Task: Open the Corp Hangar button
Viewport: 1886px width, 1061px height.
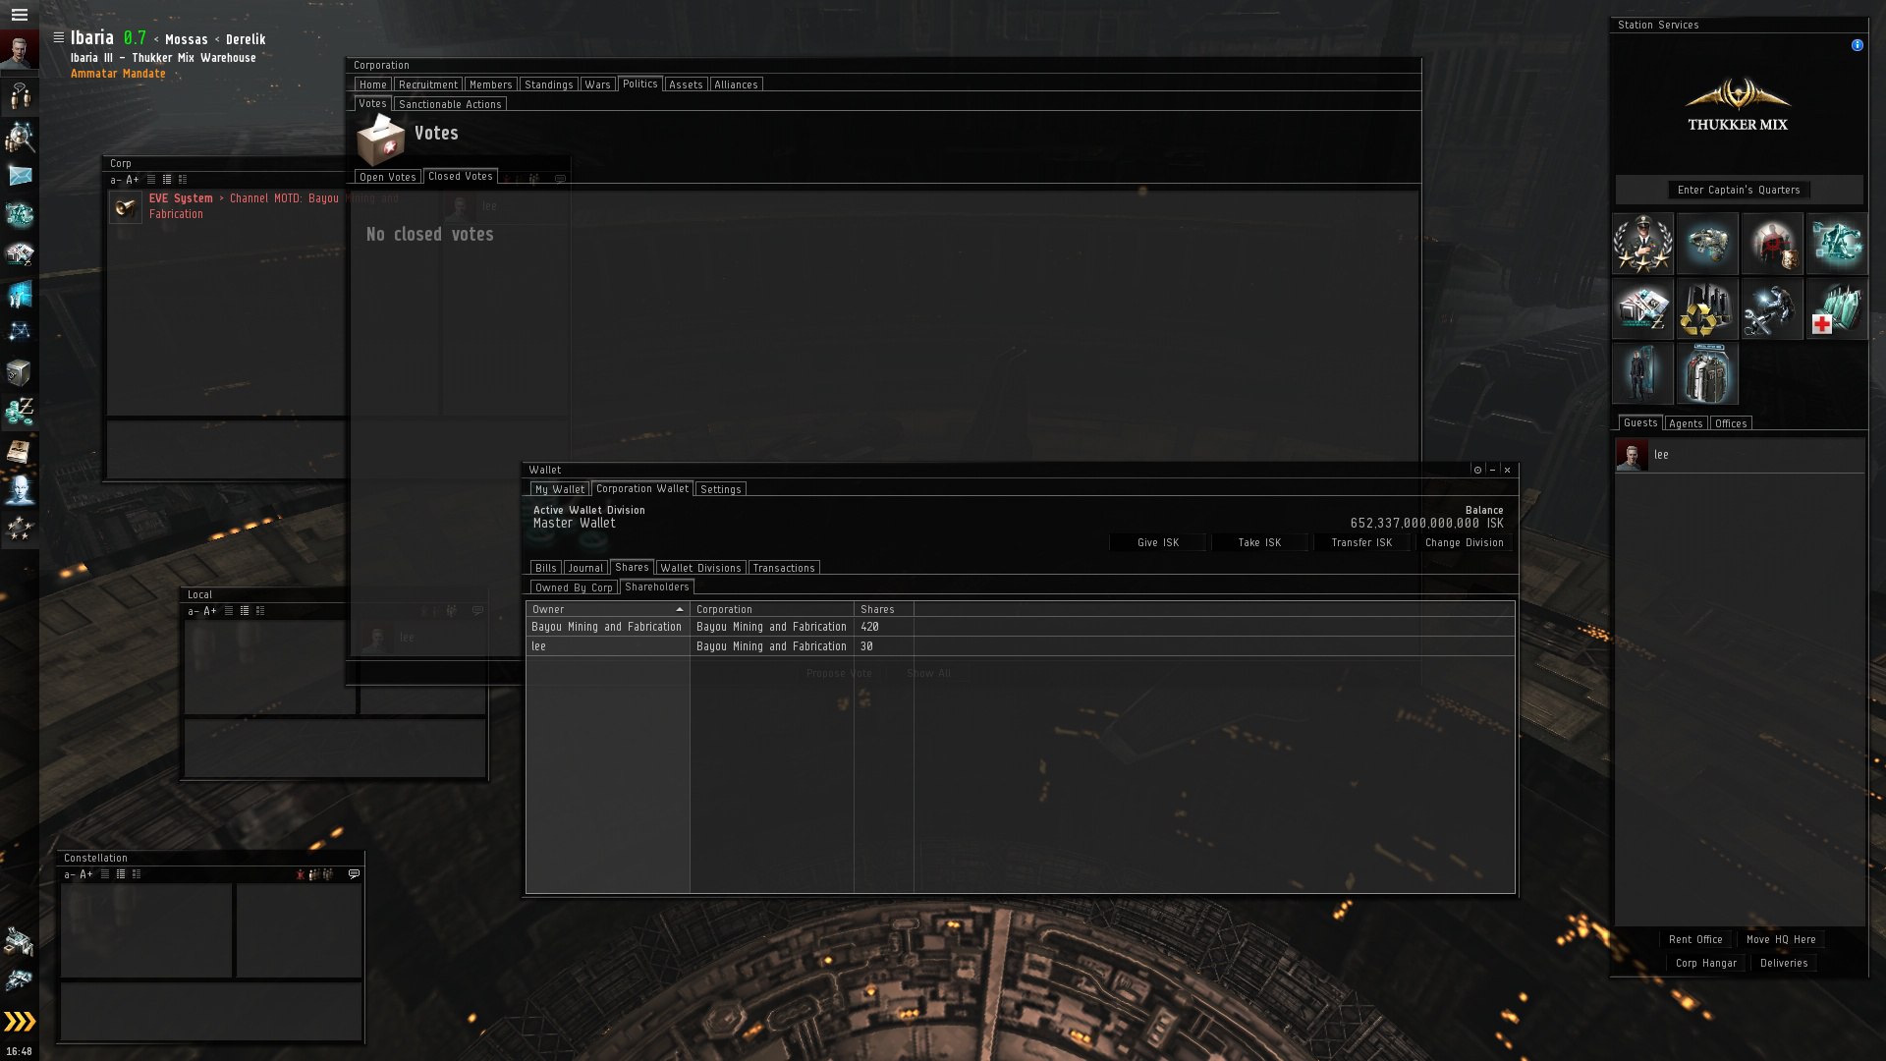Action: pyautogui.click(x=1705, y=963)
